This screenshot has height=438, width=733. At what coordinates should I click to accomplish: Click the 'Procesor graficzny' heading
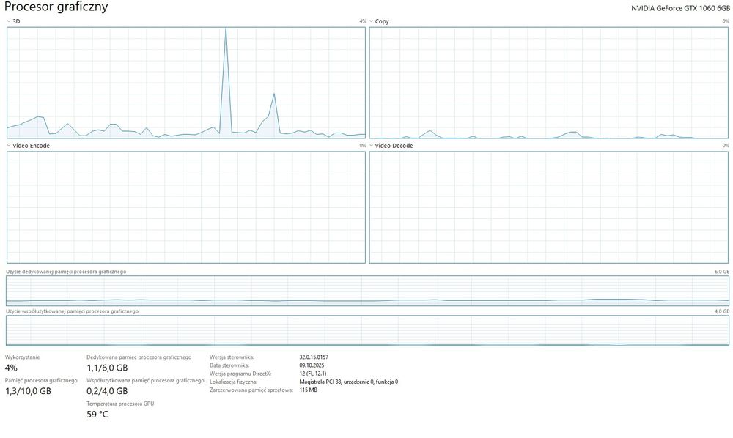coord(56,7)
